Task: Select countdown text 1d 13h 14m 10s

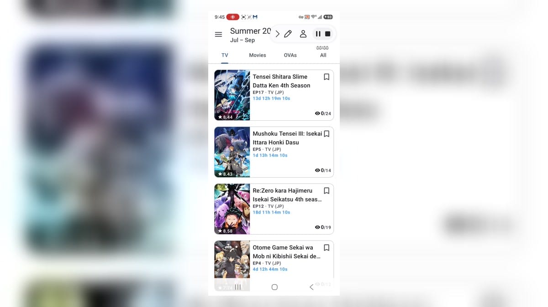Action: (x=270, y=155)
